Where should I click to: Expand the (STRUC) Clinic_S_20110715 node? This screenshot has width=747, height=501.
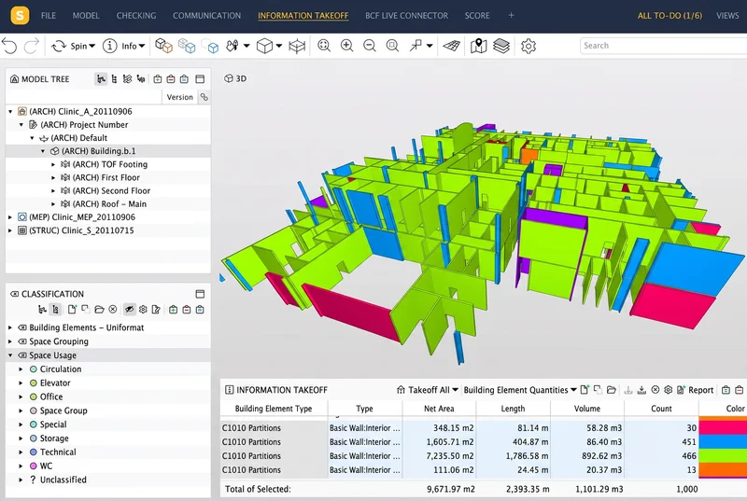coord(10,230)
